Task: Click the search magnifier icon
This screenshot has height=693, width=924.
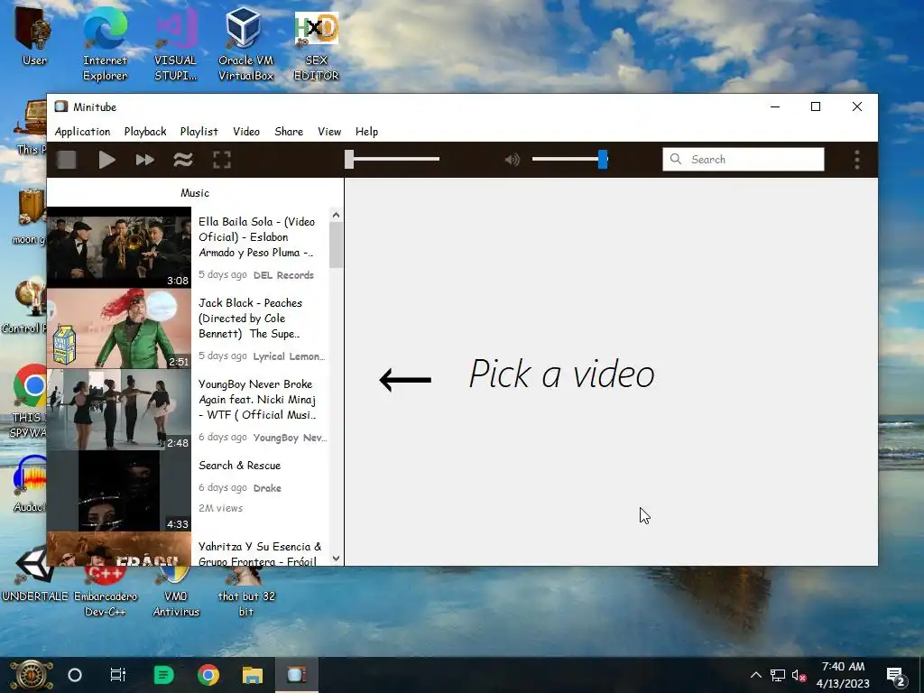Action: (676, 159)
